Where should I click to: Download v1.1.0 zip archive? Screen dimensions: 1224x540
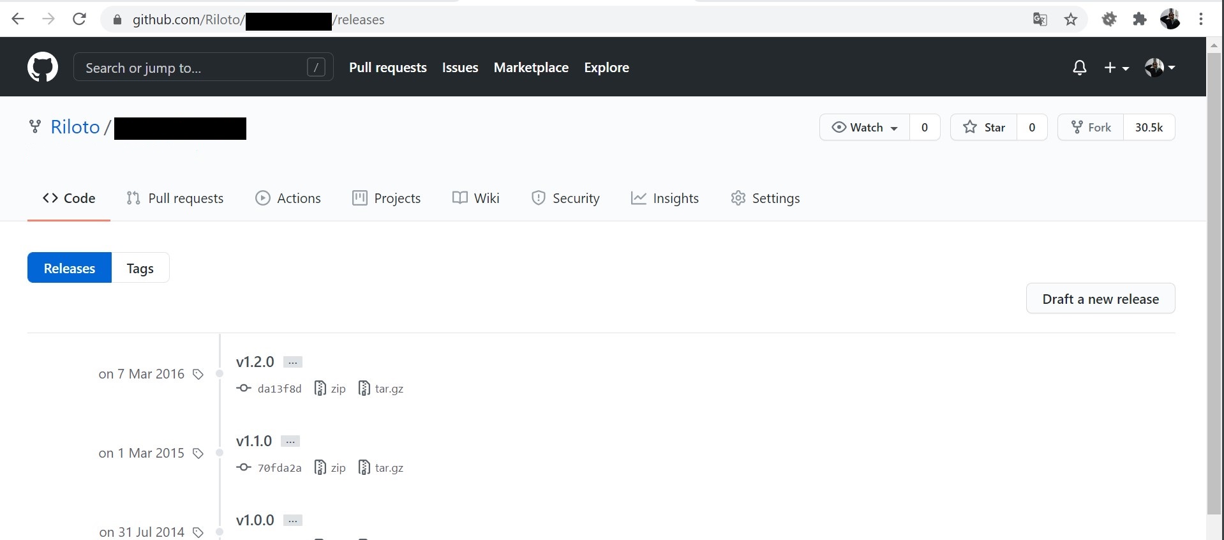point(330,467)
